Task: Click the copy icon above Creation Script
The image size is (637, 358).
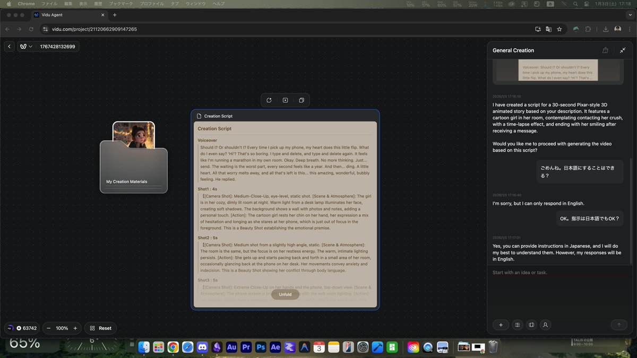Action: tap(301, 100)
